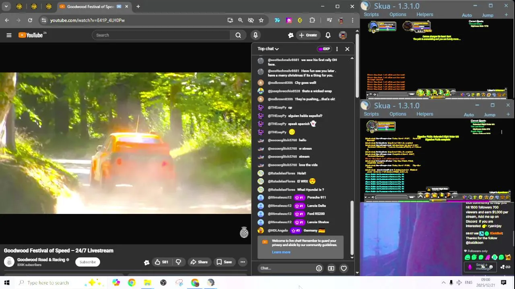Open emoji picker in chat box
This screenshot has height=289, width=515.
click(319, 268)
